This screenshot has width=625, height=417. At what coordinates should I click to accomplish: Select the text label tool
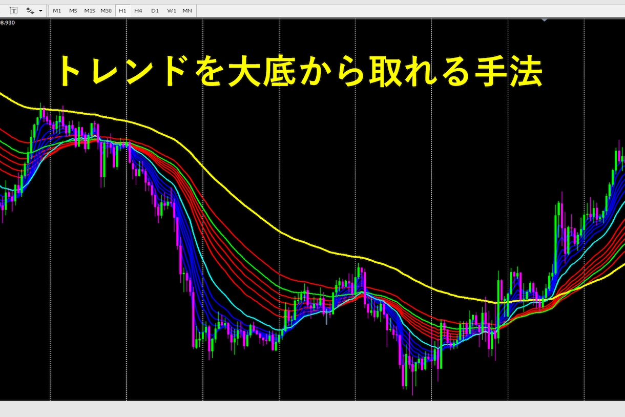tap(14, 10)
